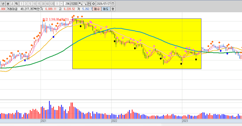Click the 매도 sell button
242x126 pixels.
106,9
